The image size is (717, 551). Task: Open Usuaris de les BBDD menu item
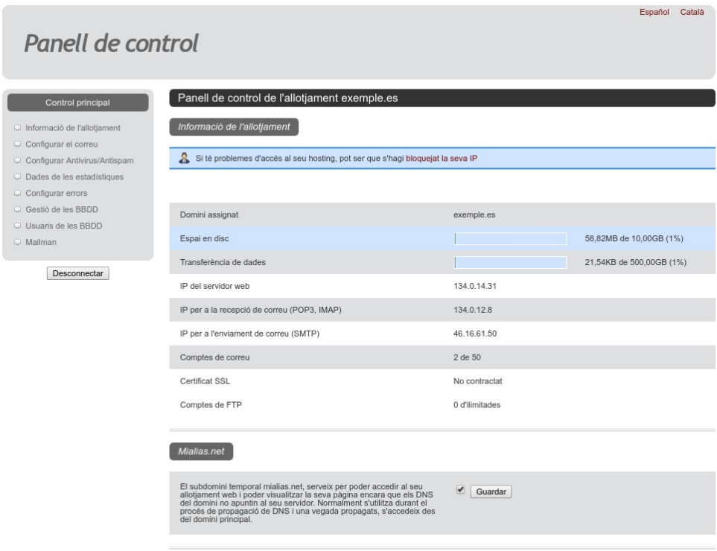[63, 226]
